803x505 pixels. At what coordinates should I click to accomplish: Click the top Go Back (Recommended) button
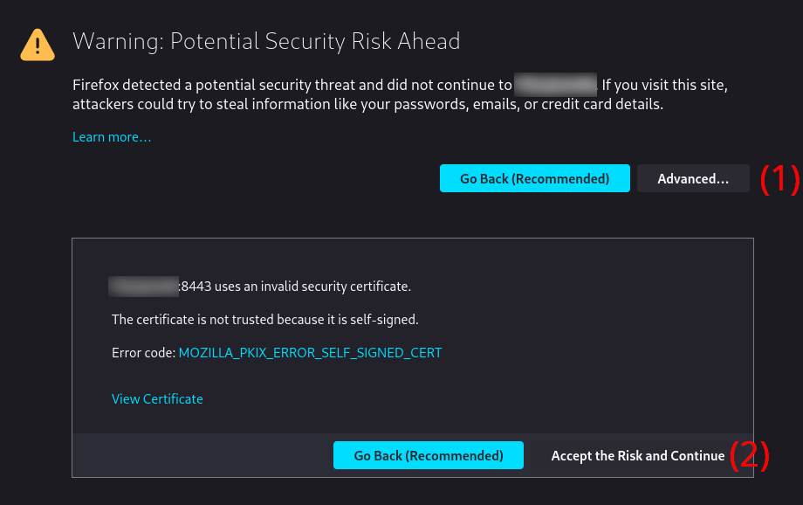(x=535, y=178)
